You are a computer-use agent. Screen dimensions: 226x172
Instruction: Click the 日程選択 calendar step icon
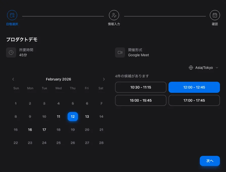point(12,15)
